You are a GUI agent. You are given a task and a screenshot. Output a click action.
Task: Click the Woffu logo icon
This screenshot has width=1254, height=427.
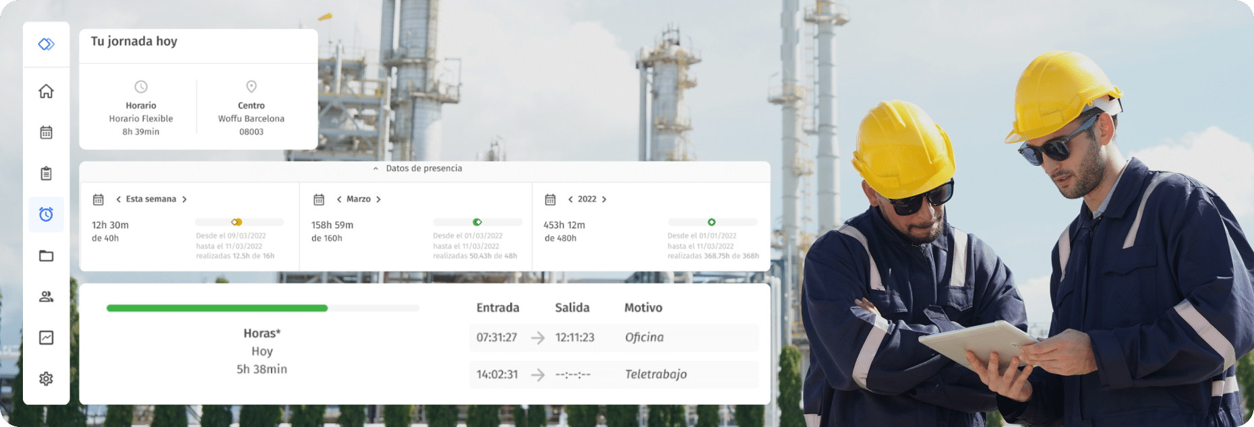point(46,44)
